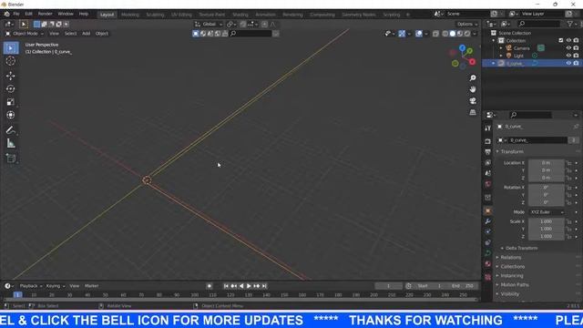Toggle the auto keying record button
583x328 pixels.
point(210,286)
